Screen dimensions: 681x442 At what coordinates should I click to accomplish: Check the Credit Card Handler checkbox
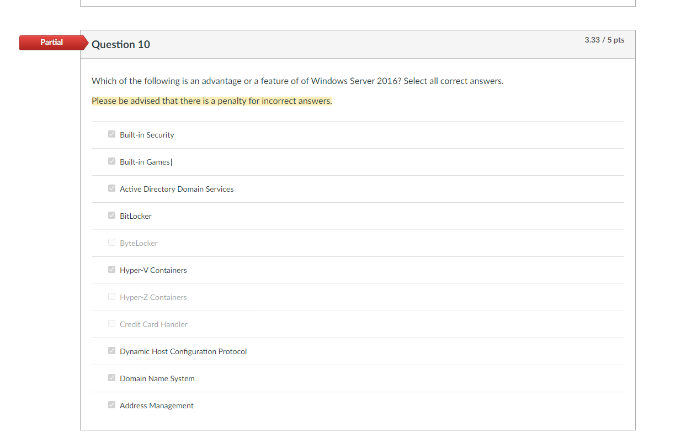111,324
